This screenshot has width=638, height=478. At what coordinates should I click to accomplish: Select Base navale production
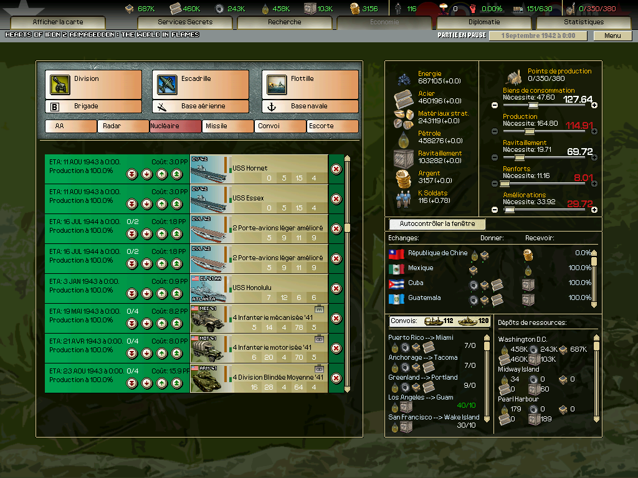310,106
